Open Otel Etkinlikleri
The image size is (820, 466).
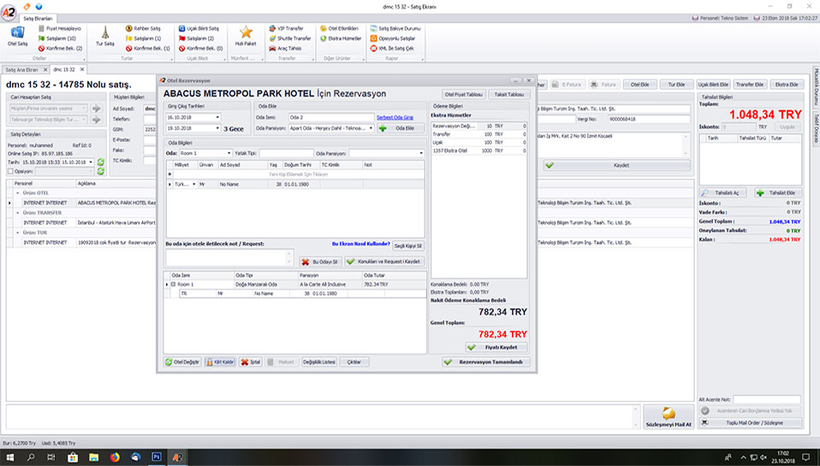[339, 28]
